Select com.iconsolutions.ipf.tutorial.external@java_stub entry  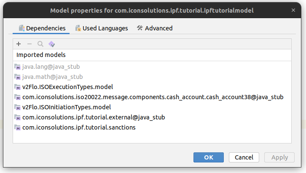tap(94, 117)
